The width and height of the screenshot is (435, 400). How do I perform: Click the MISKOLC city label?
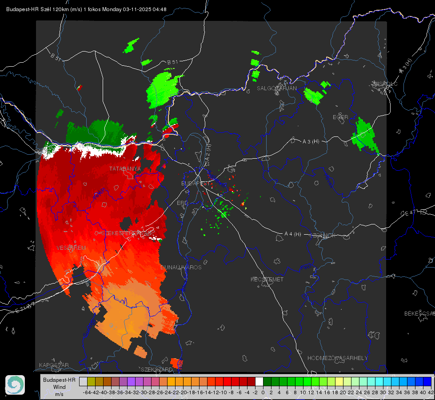[x=385, y=84]
